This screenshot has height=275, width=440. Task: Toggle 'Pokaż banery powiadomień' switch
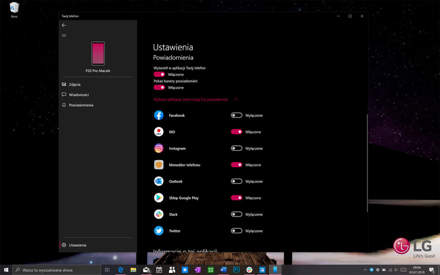point(159,88)
